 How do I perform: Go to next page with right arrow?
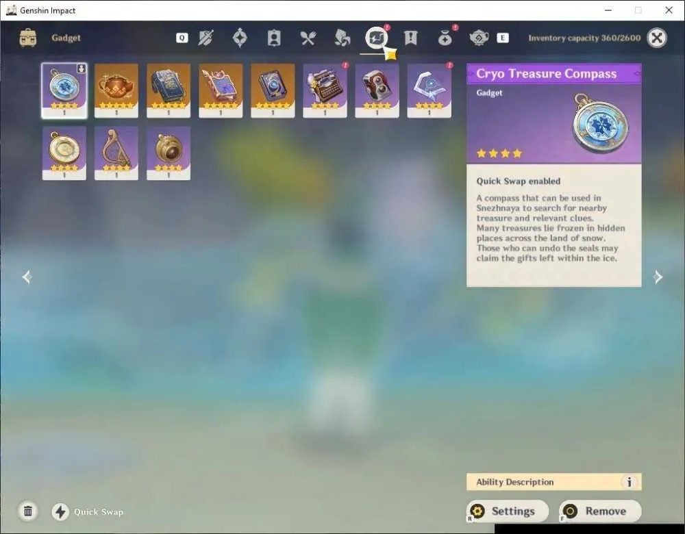(658, 277)
